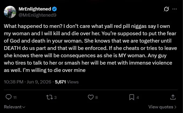Click the reply count 11
183x113 pixels.
(x=15, y=97)
